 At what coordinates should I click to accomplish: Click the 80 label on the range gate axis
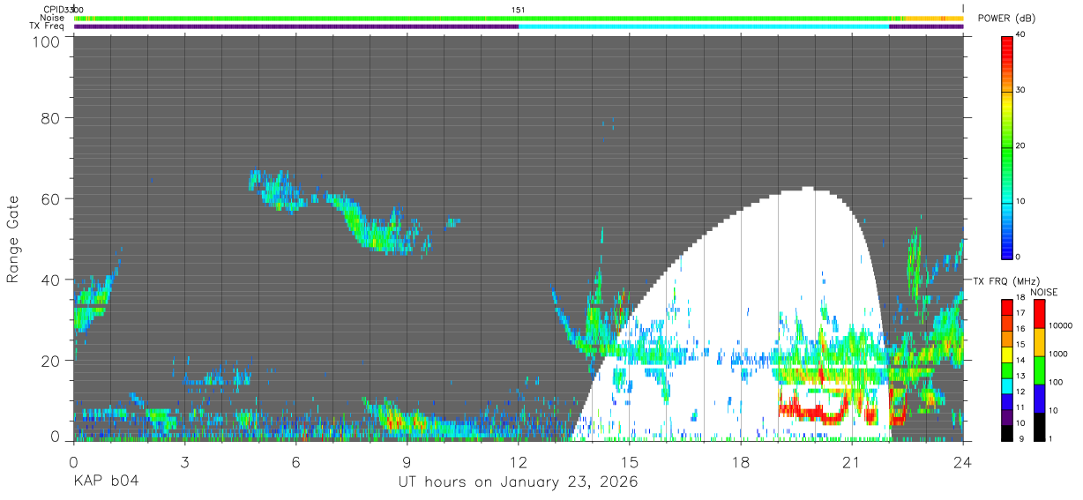point(49,117)
